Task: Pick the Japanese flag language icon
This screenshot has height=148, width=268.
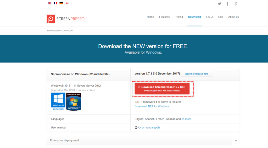Action: [67, 3]
